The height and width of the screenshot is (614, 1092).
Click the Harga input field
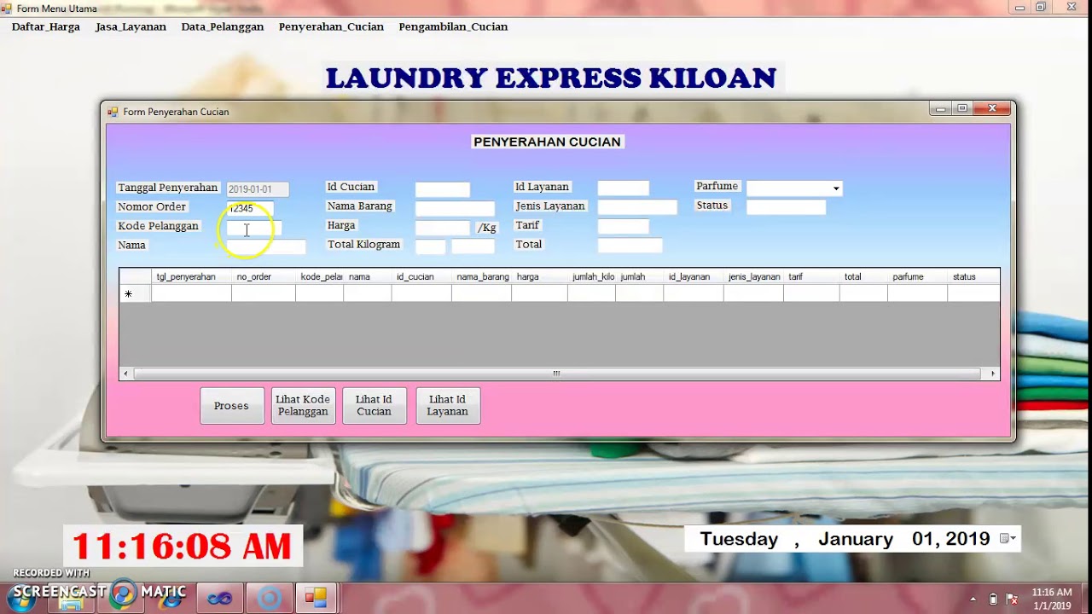(442, 228)
